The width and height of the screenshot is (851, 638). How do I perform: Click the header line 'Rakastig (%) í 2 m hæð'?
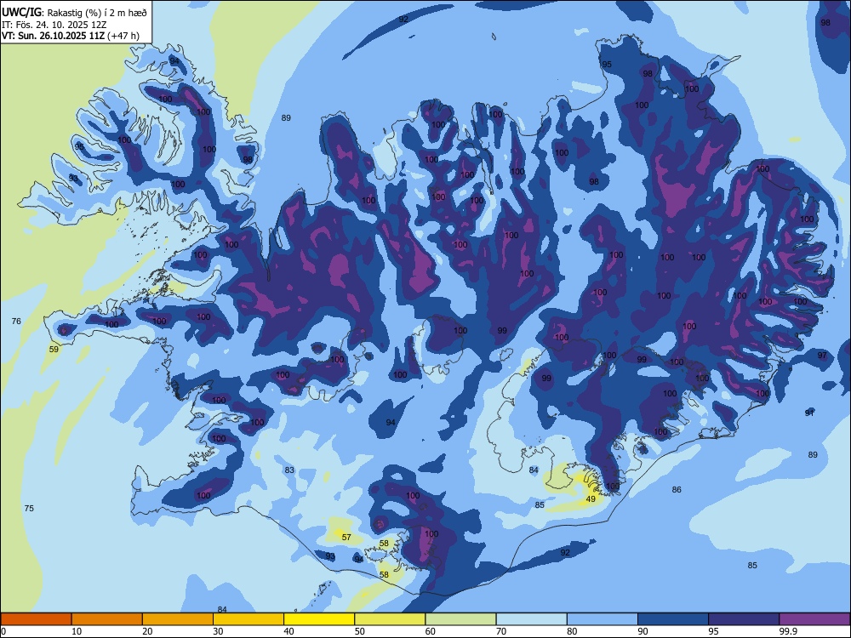[97, 13]
